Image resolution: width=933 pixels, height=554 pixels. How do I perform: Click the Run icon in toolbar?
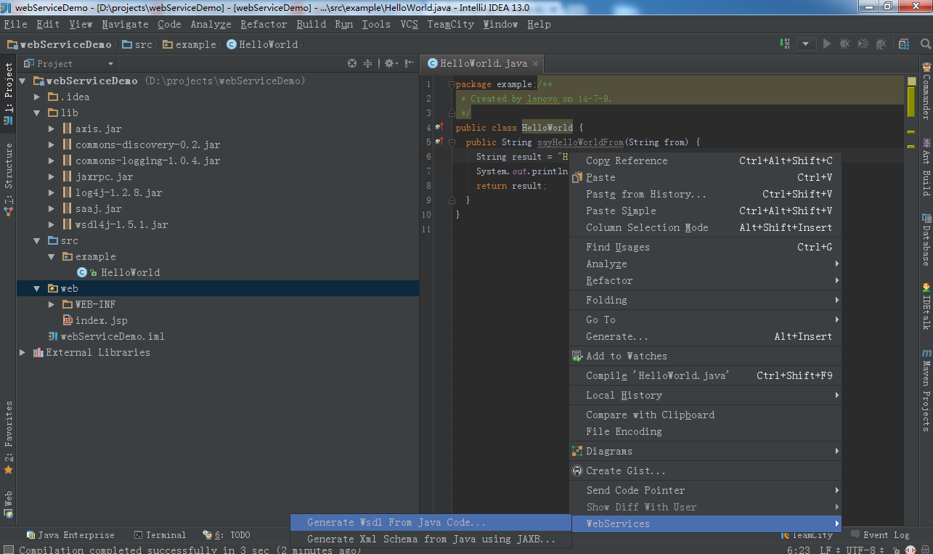pos(827,44)
